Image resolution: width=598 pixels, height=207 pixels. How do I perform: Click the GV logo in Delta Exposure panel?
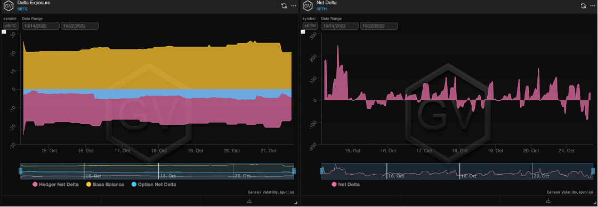tap(9, 6)
